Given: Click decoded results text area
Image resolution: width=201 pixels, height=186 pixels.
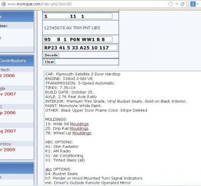Looking at the screenshot, I should coord(123,128).
